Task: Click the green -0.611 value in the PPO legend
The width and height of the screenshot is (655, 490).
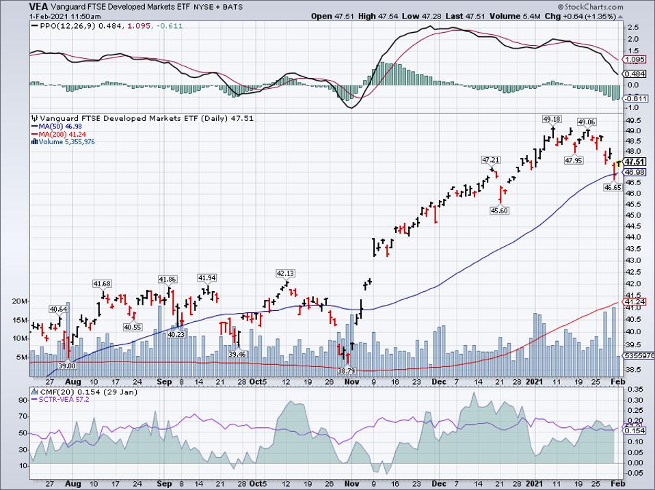Action: 169,26
